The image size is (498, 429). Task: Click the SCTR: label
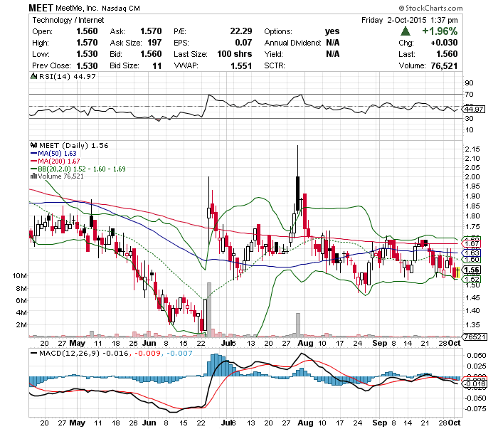[275, 65]
